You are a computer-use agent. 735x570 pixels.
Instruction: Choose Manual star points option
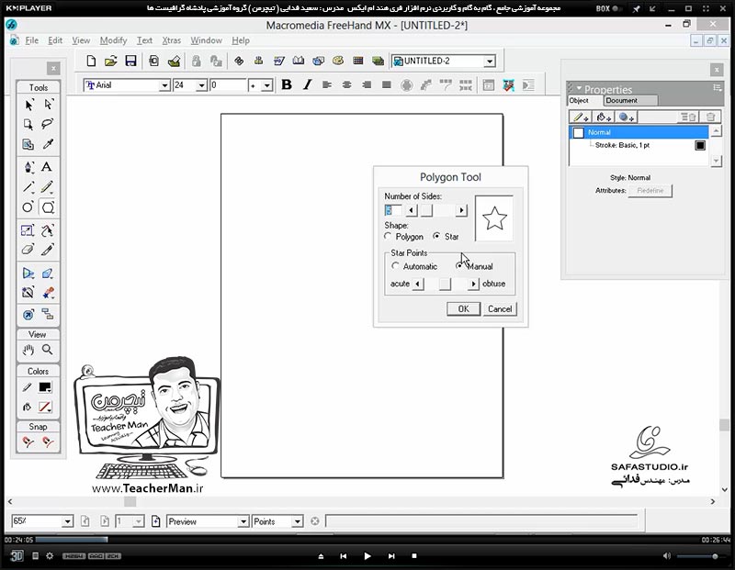(x=459, y=265)
